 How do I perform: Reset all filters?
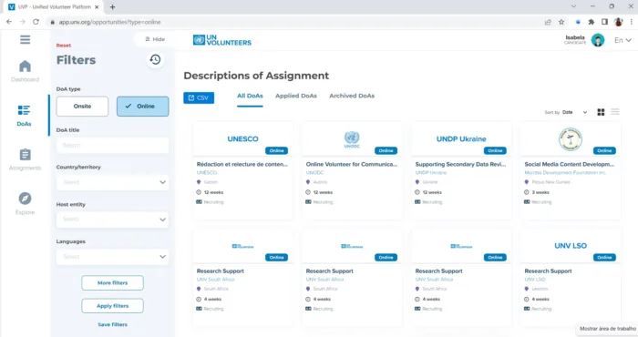click(64, 46)
